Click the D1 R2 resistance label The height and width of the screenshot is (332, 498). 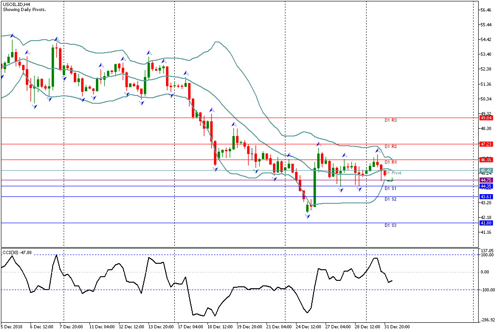coord(391,147)
